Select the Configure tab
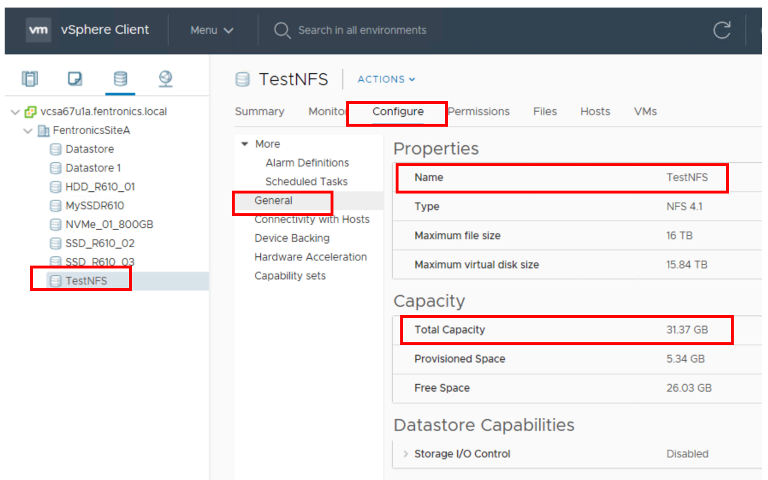Viewport: 768px width, 480px height. (398, 112)
